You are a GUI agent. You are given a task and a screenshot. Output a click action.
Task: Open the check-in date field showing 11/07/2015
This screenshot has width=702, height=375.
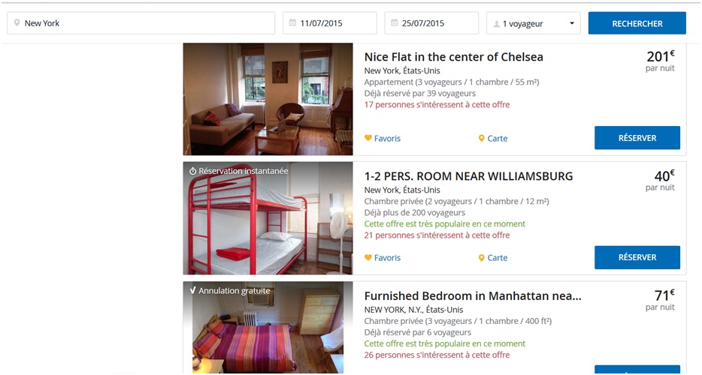coord(329,23)
